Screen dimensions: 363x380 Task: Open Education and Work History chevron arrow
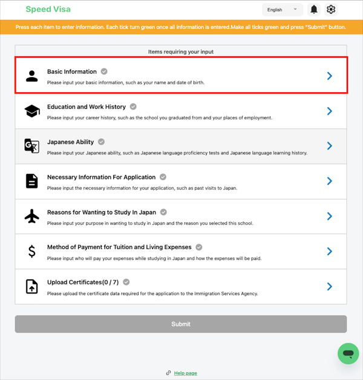329,111
